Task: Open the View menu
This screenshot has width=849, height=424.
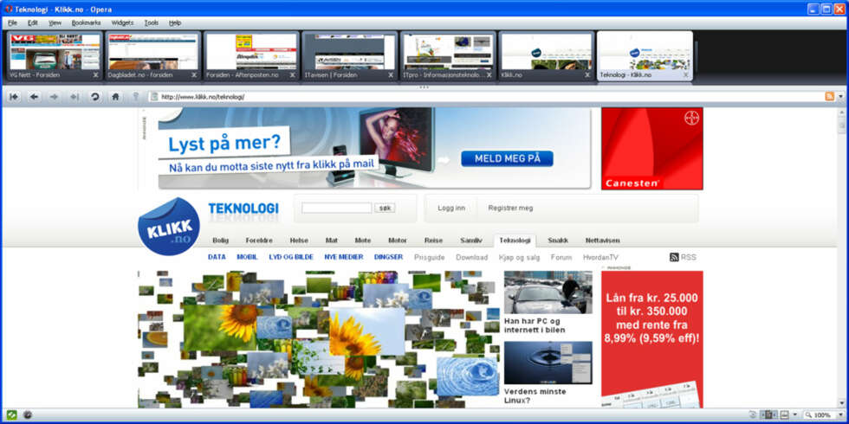Action: [x=55, y=22]
